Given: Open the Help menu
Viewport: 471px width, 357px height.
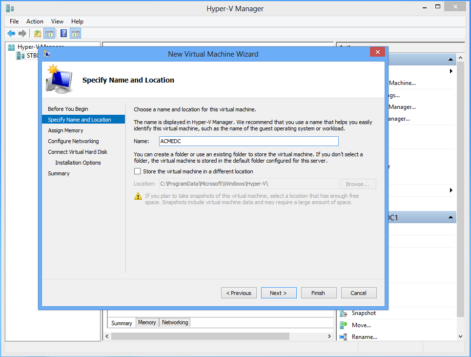Looking at the screenshot, I should coord(77,21).
